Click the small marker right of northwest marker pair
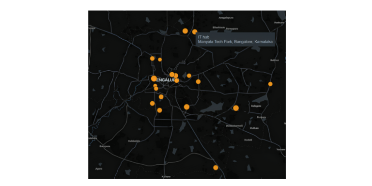 click(160, 60)
